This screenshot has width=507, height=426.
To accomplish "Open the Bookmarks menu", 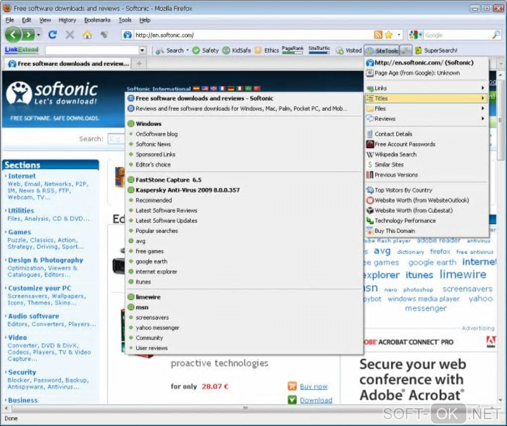I will 97,20.
